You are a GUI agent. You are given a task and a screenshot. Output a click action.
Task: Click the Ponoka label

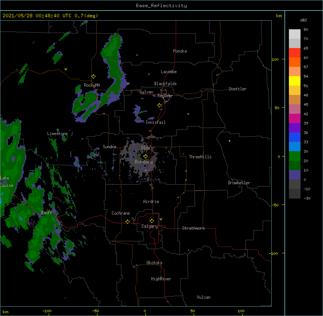pos(180,51)
